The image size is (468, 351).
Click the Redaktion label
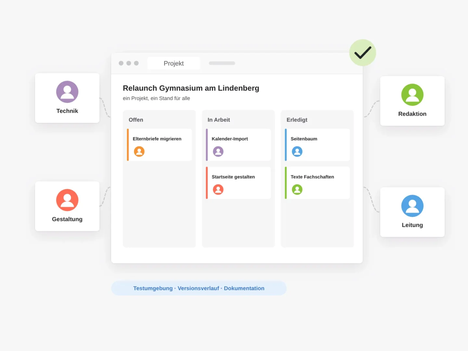coord(412,114)
